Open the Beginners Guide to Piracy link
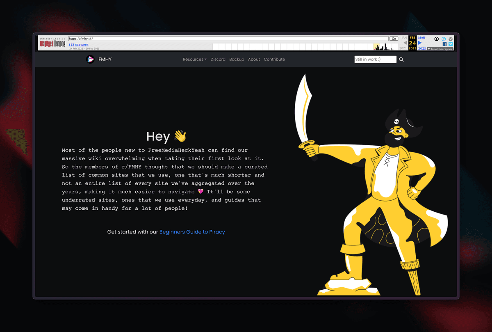Screen dimensions: 492x332 click(x=192, y=232)
